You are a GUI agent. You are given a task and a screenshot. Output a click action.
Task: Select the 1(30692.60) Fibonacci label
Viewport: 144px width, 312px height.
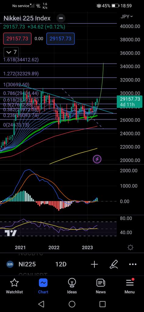[x=16, y=85]
